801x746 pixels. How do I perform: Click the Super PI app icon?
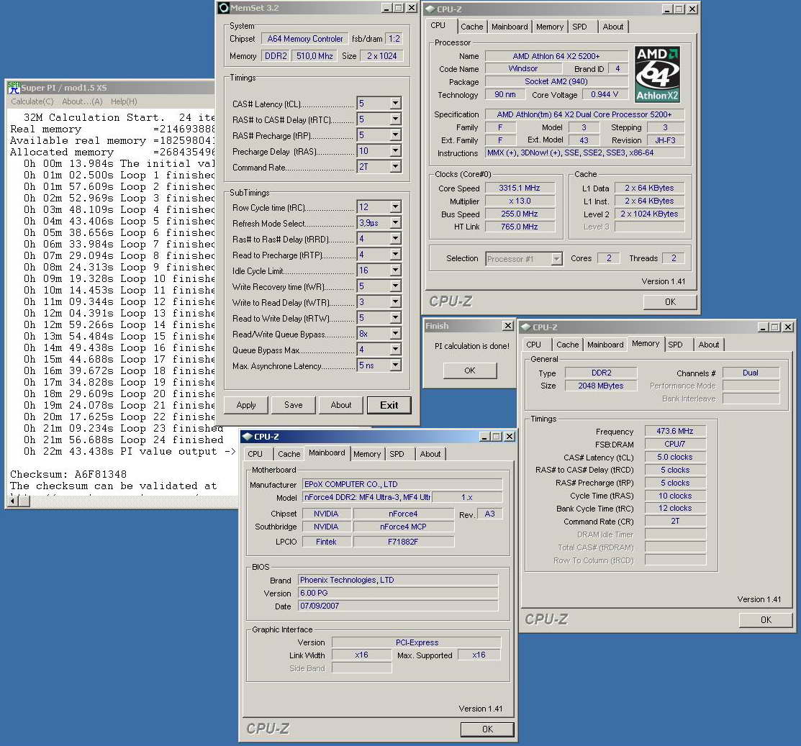coord(13,87)
